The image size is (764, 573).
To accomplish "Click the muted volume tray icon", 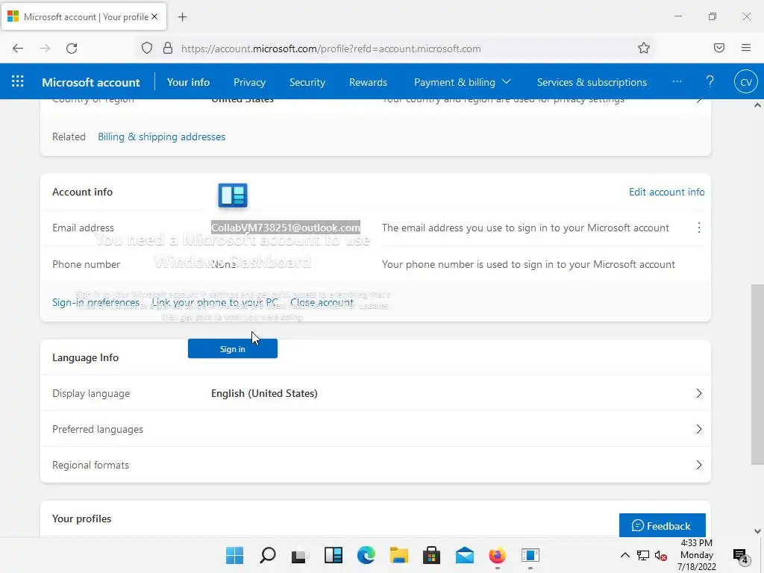I will [661, 555].
